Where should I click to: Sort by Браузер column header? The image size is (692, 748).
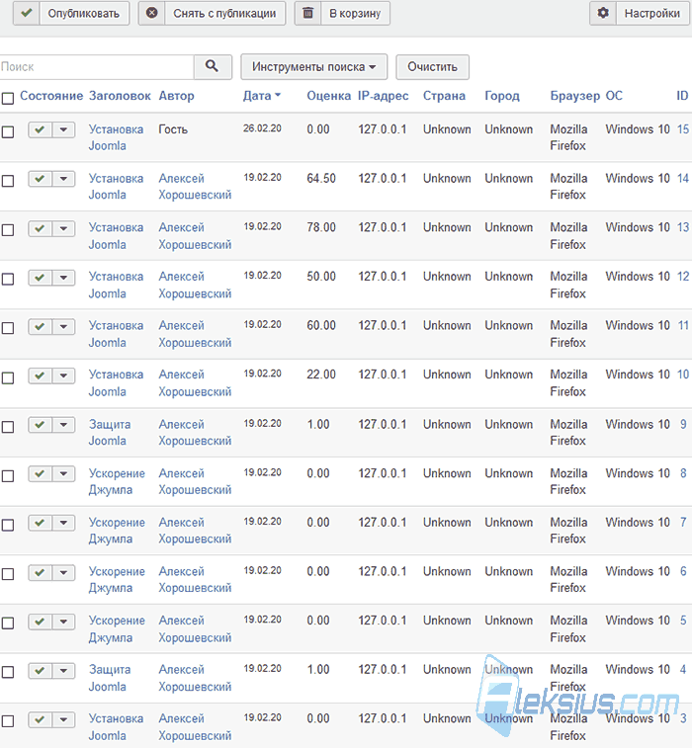coord(575,96)
